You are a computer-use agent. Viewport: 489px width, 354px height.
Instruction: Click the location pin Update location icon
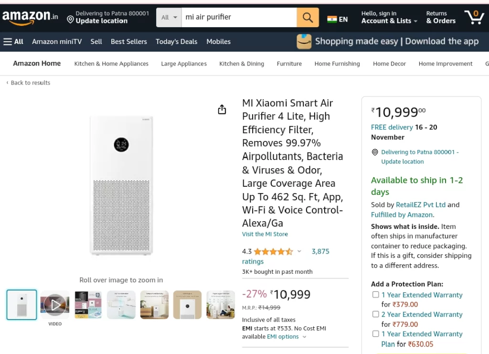[71, 20]
